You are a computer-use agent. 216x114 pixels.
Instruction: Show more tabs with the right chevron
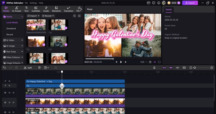pyautogui.click(x=81, y=9)
